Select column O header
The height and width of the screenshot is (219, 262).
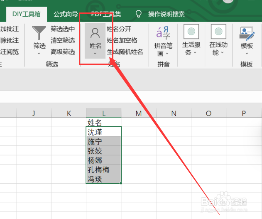pyautogui.click(x=208, y=113)
